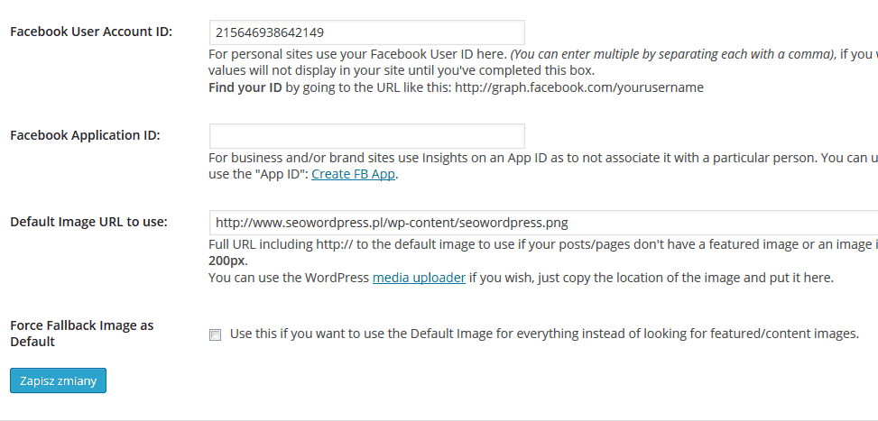
Task: Click the 'Full URL including http://' help text
Action: (543, 244)
